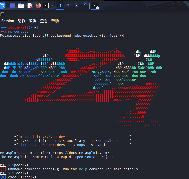189x179 pixels.
Task: Open the file manager from the panel
Action: click(21, 6)
